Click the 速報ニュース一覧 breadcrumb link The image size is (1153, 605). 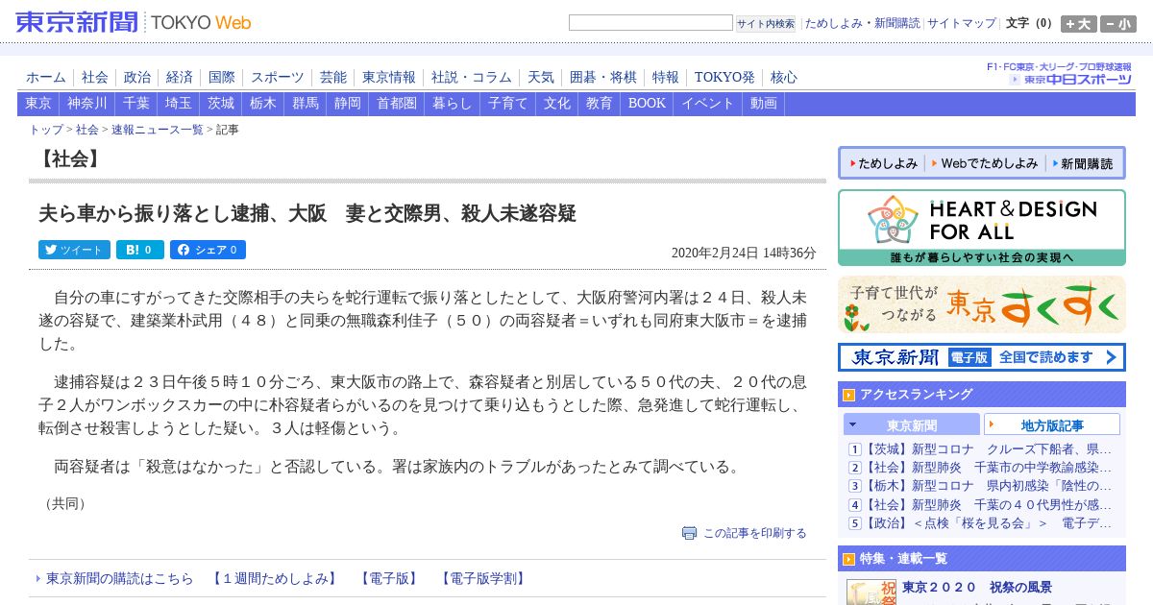click(x=157, y=130)
